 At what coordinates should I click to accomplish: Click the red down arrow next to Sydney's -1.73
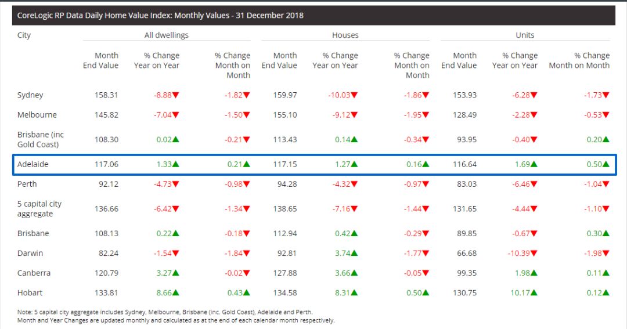(606, 95)
